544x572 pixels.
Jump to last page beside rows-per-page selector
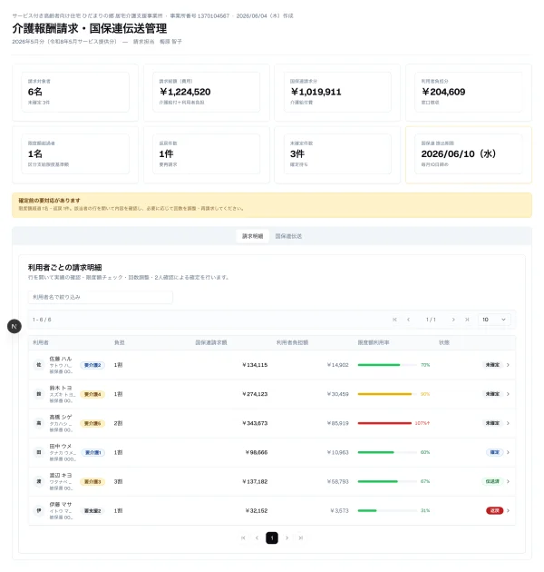[467, 320]
